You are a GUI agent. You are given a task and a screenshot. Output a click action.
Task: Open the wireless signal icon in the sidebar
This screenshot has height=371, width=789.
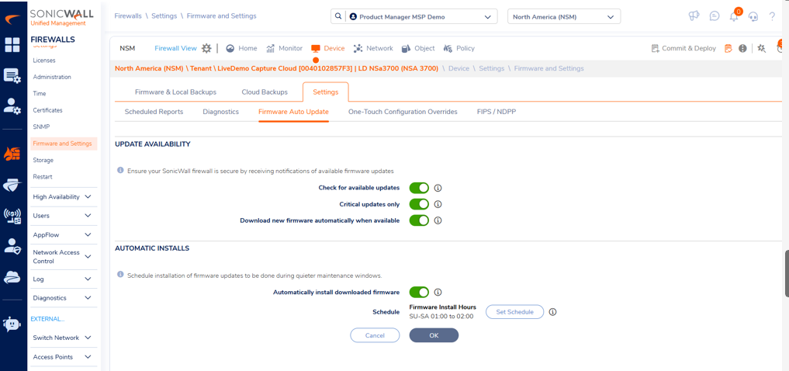12,216
